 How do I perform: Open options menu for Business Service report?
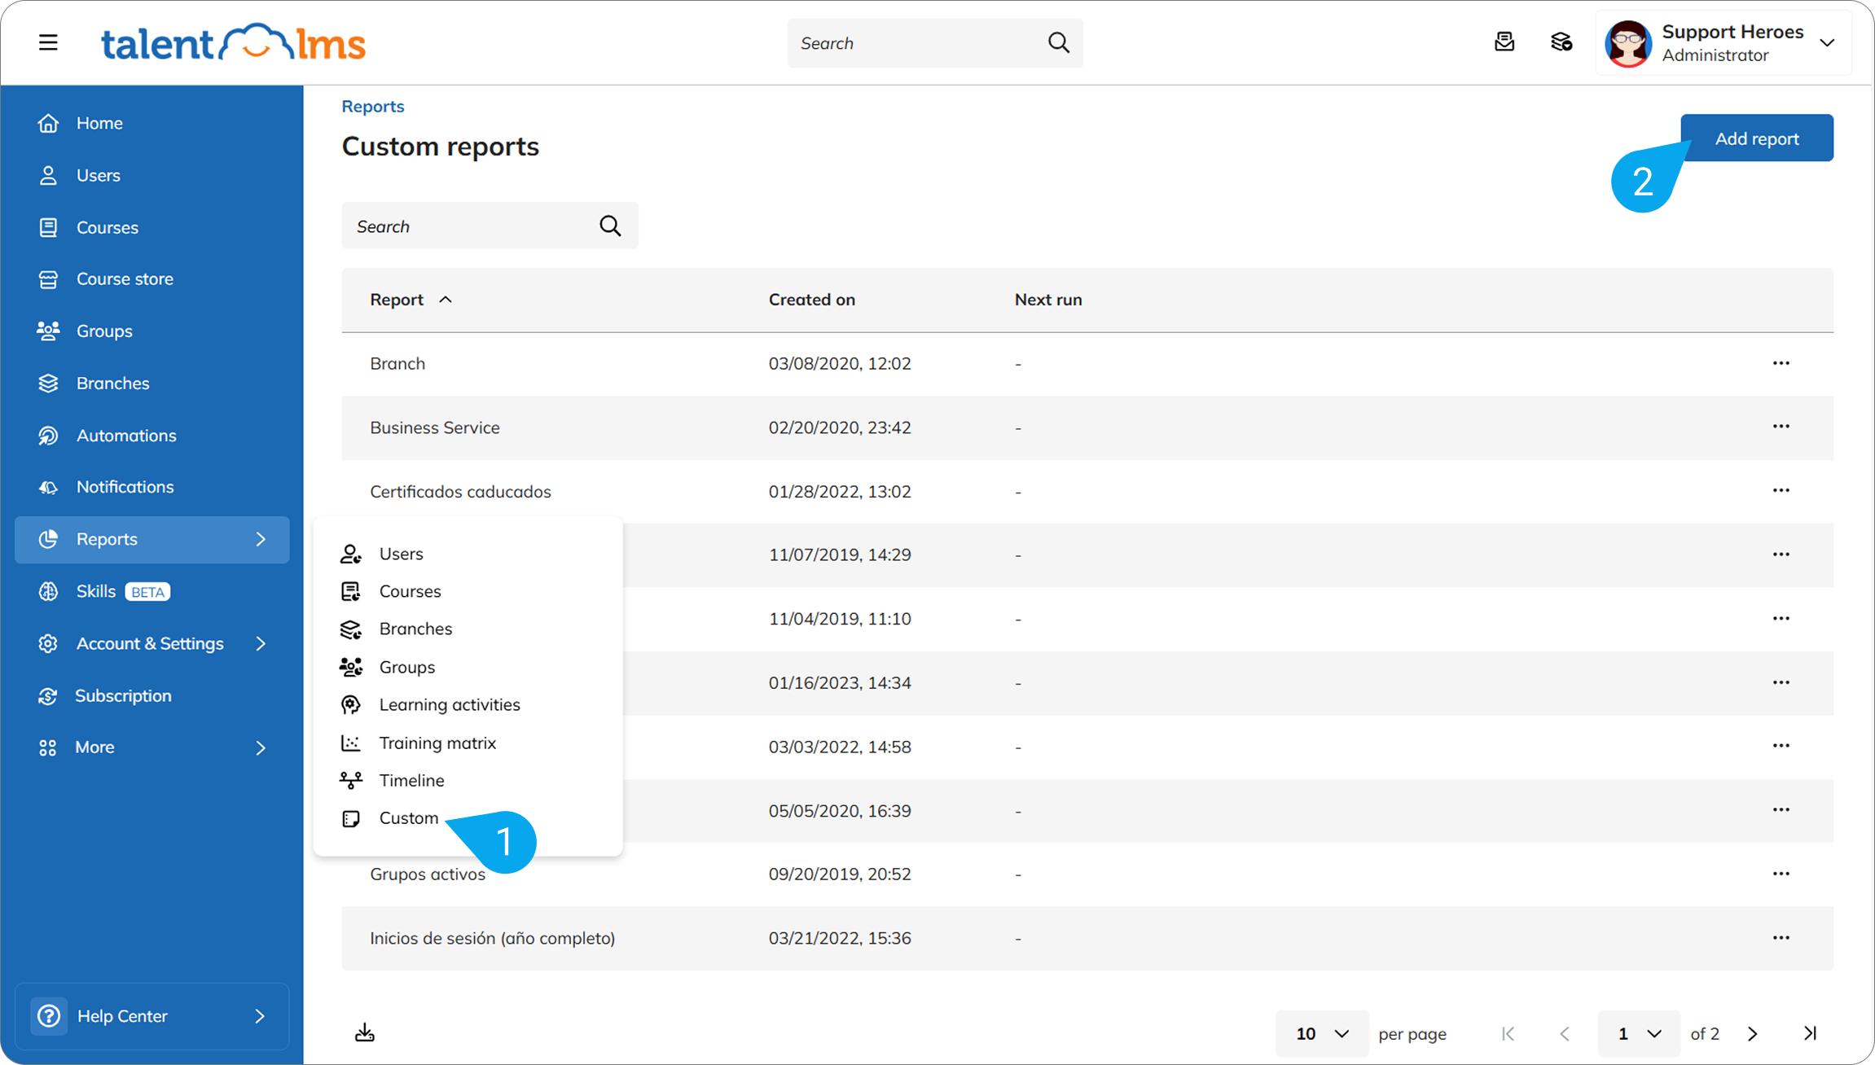[1781, 427]
